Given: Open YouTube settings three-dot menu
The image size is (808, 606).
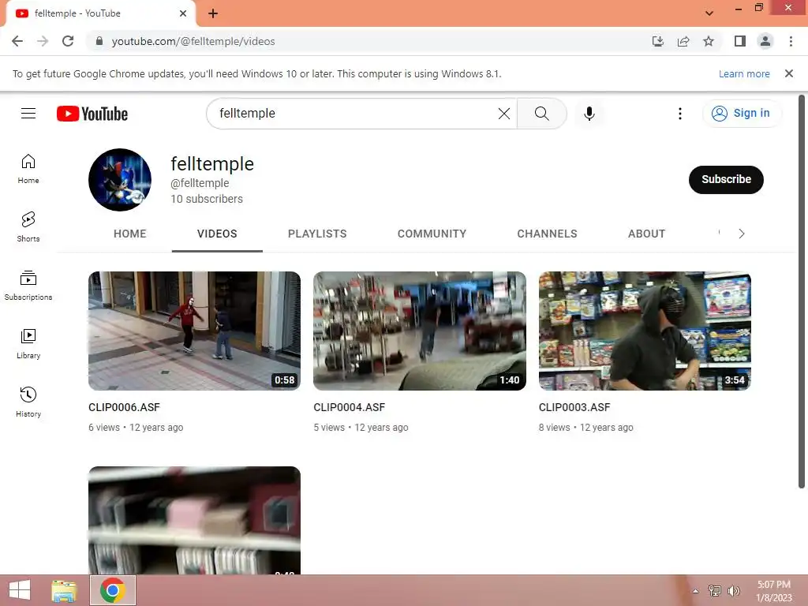Looking at the screenshot, I should coord(679,114).
